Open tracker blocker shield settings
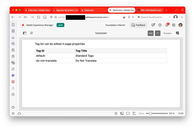 51,17
